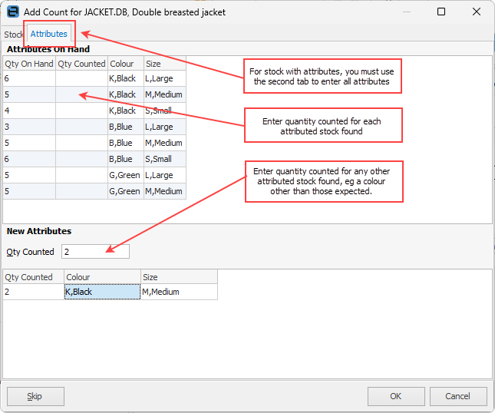Click Qty Counted cell for K,Black L,Large
The height and width of the screenshot is (413, 495).
(81, 78)
